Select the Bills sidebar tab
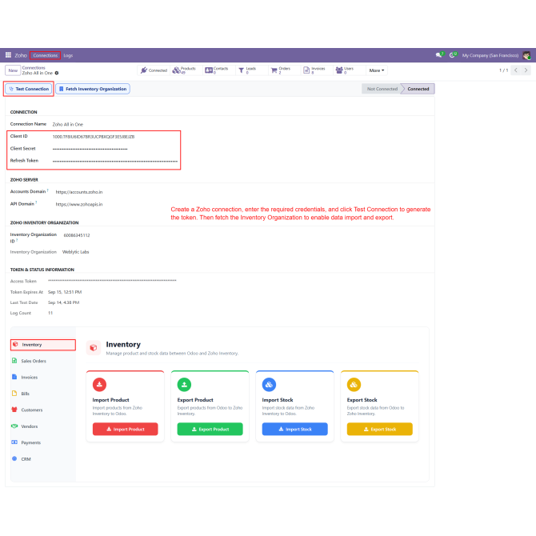 pyautogui.click(x=43, y=394)
